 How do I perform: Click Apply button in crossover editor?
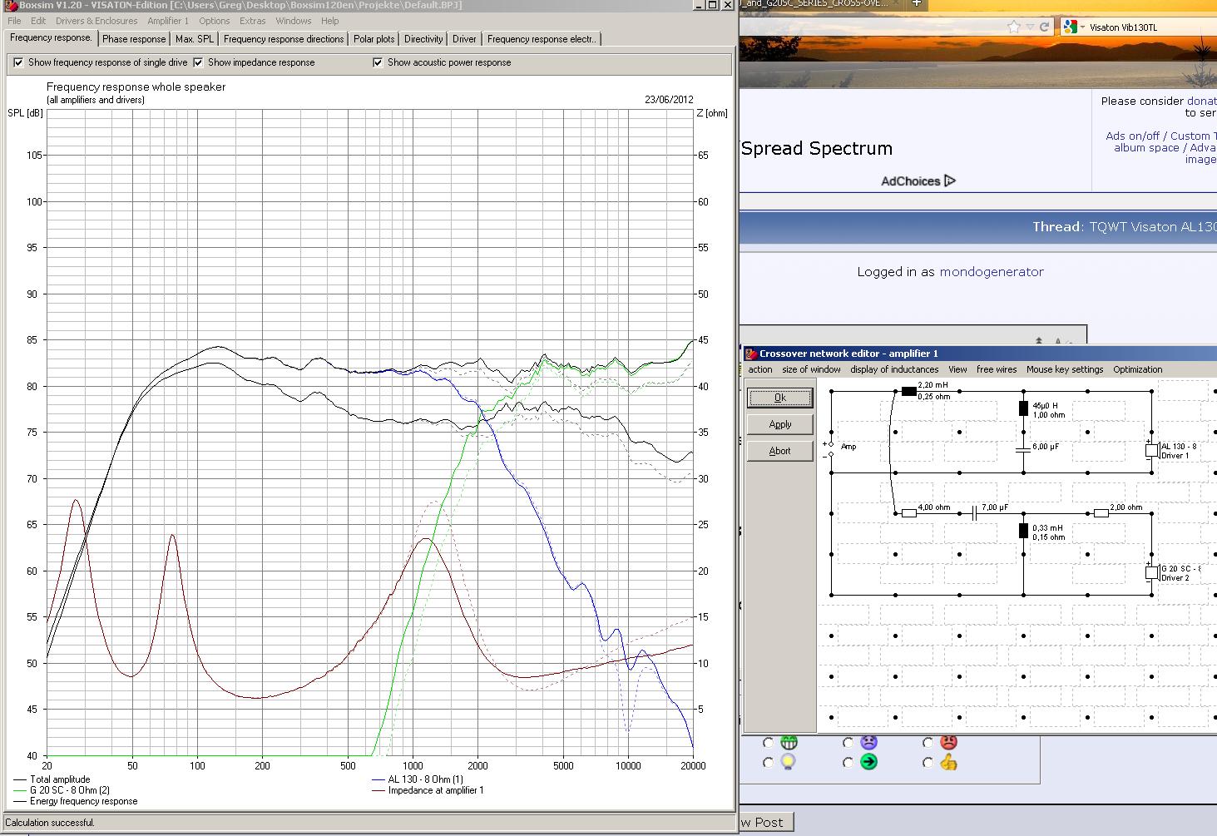pyautogui.click(x=779, y=424)
